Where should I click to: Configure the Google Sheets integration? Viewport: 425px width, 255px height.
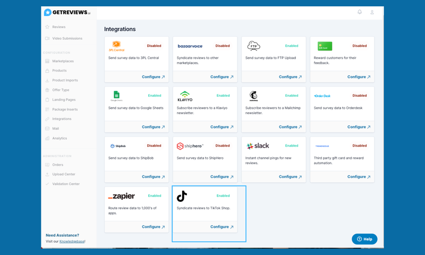point(154,127)
